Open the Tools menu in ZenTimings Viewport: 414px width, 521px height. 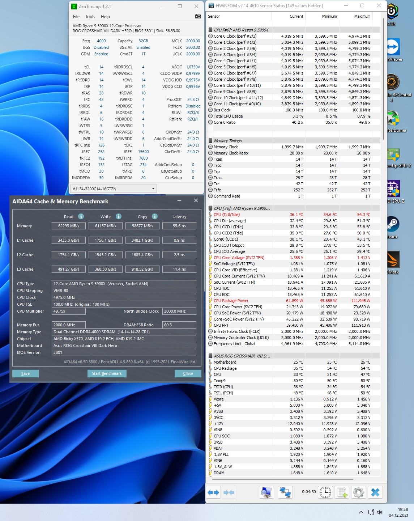[90, 17]
